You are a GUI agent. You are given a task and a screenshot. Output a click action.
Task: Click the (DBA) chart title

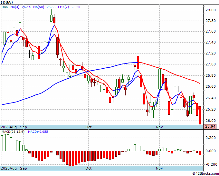click(x=7, y=2)
